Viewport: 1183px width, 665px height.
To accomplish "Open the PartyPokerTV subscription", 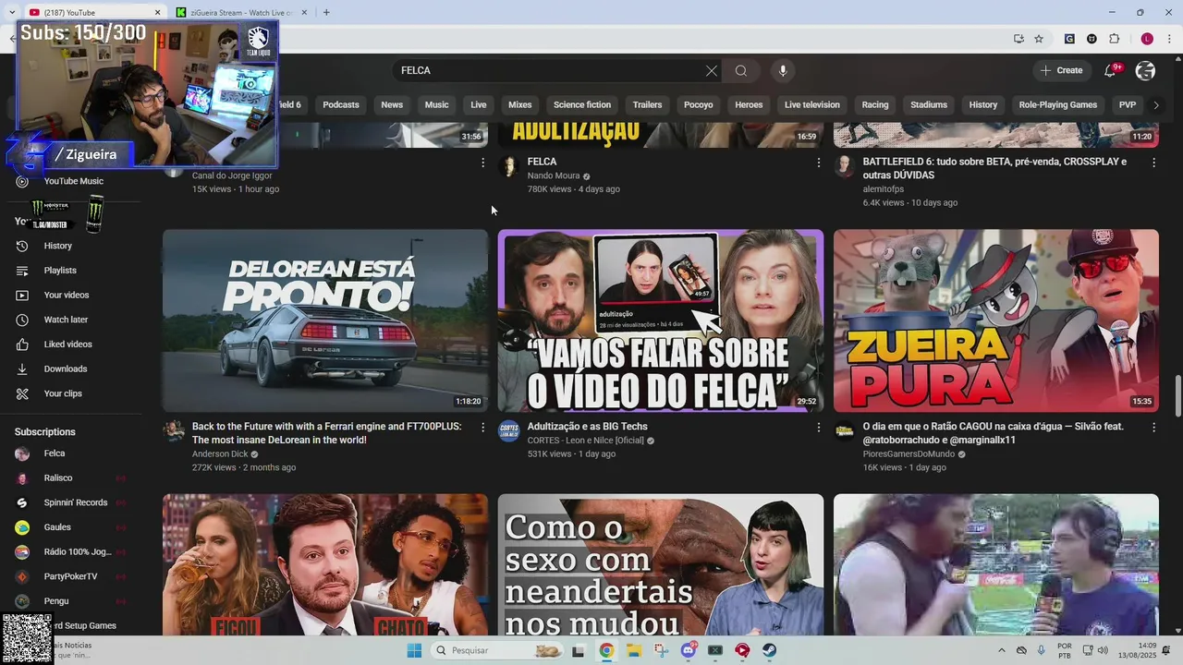I will pyautogui.click(x=70, y=576).
